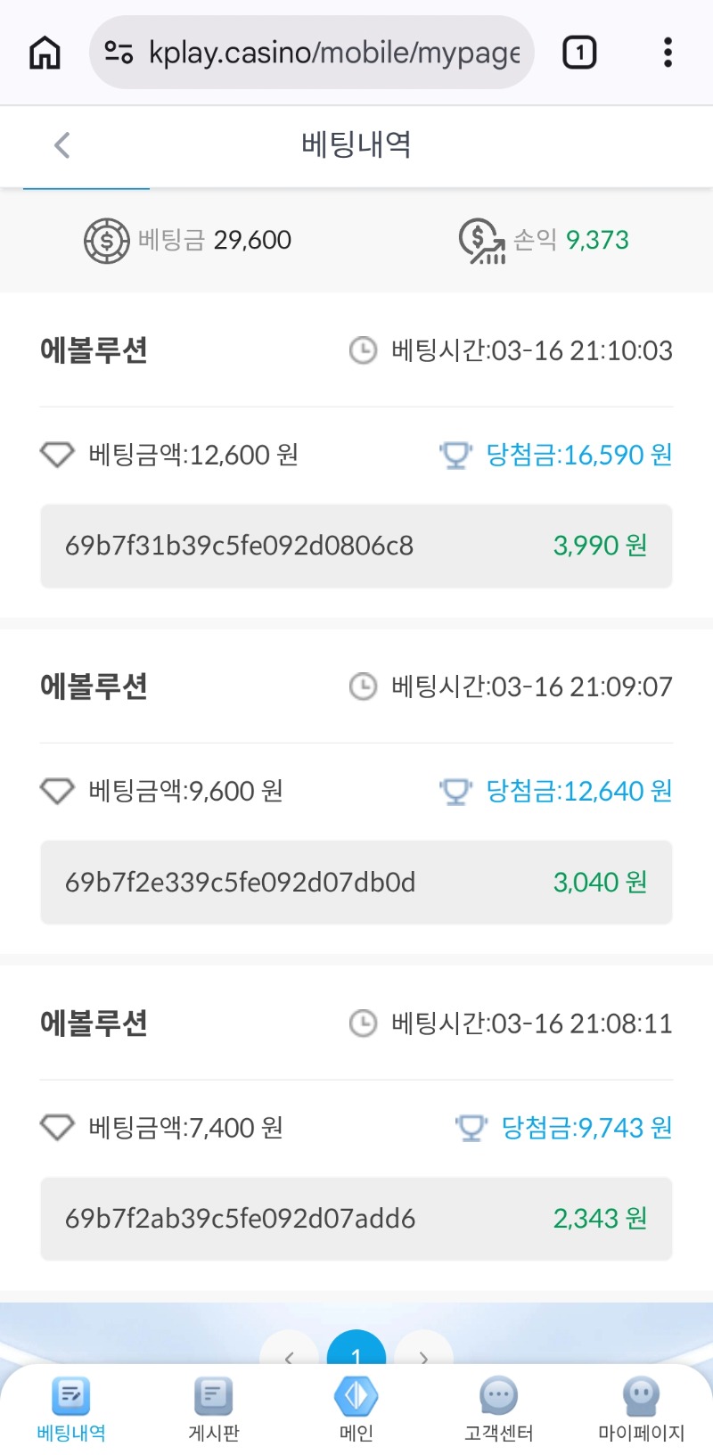Open the browser tab switcher

click(x=579, y=53)
